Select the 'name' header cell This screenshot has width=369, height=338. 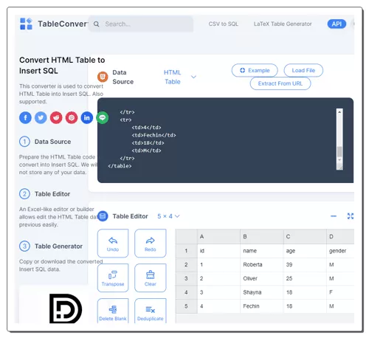(x=262, y=251)
